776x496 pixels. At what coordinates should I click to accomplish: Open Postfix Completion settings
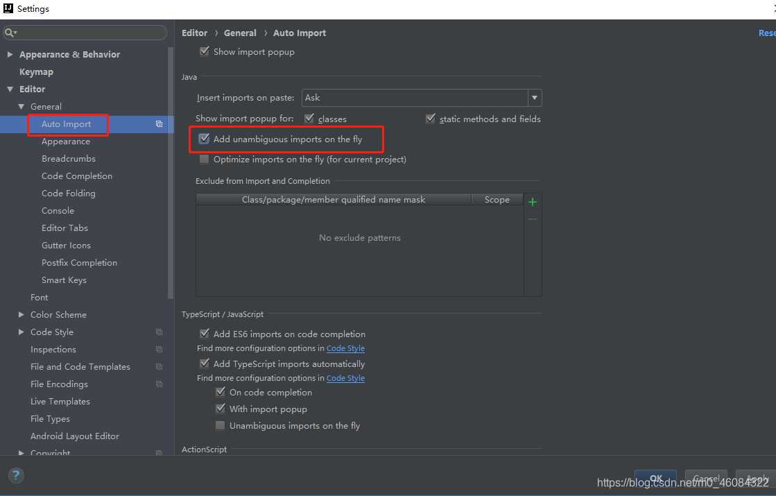(79, 262)
